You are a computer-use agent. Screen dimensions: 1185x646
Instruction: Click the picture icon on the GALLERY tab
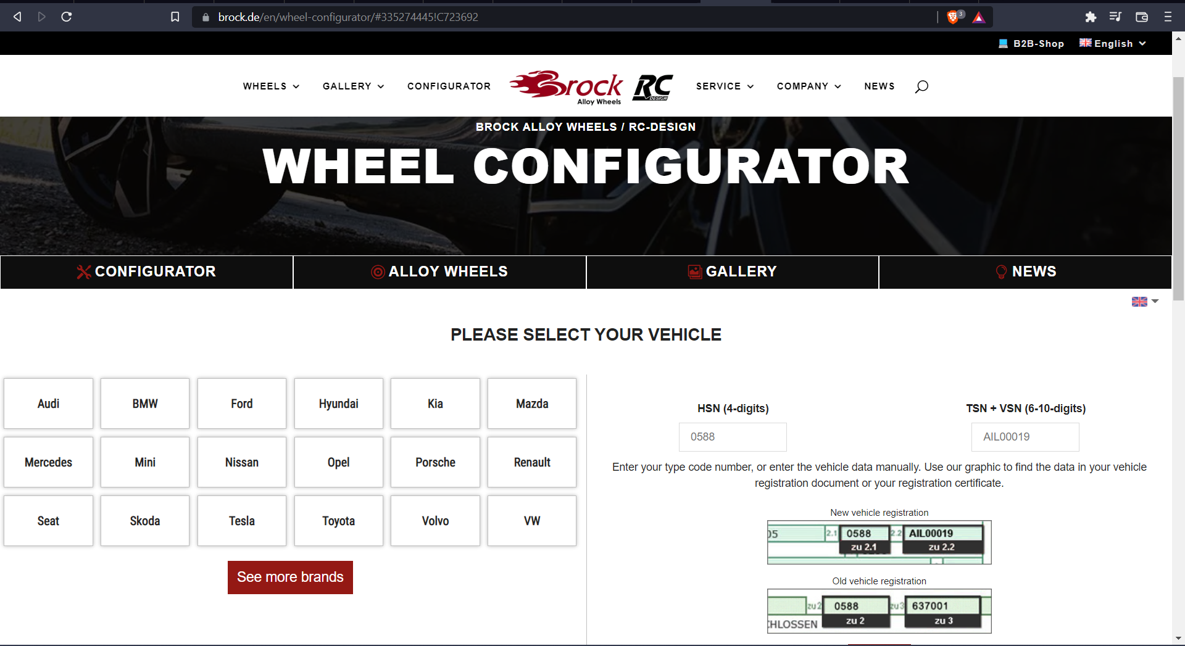tap(694, 271)
